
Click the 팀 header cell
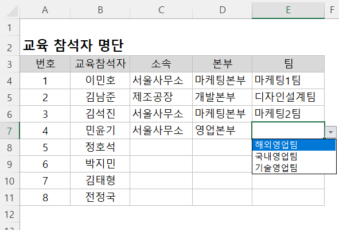click(x=288, y=64)
